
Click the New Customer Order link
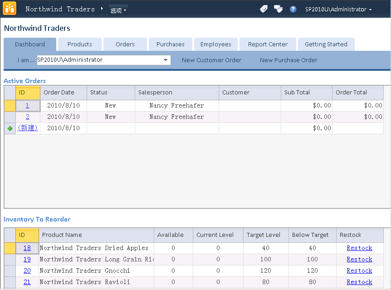(211, 60)
